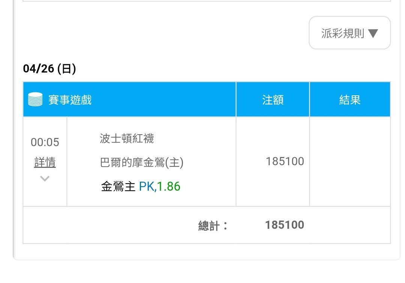The width and height of the screenshot is (405, 283).
Task: Select the 結果 column header
Action: 349,100
